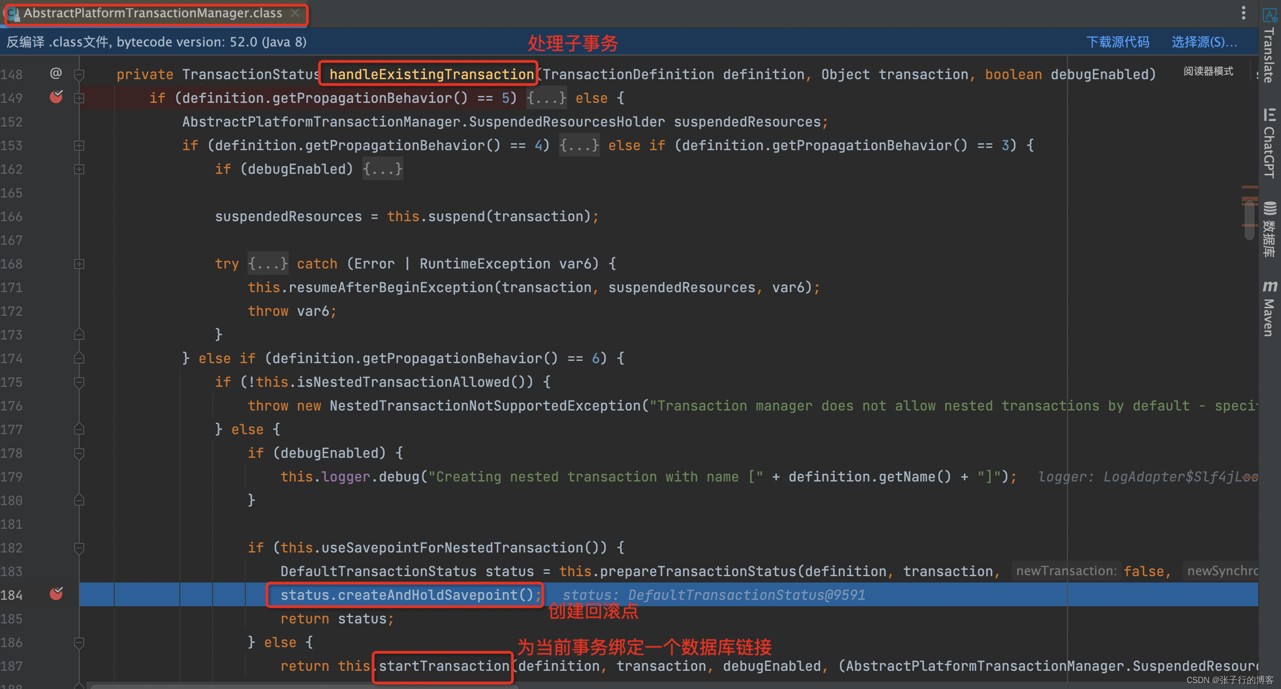Click SuspendedResourcesHolder type on line 152
The image size is (1281, 689).
tap(567, 122)
